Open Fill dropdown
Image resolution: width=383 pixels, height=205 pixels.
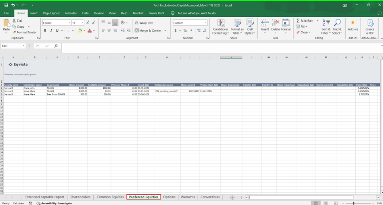(302, 26)
